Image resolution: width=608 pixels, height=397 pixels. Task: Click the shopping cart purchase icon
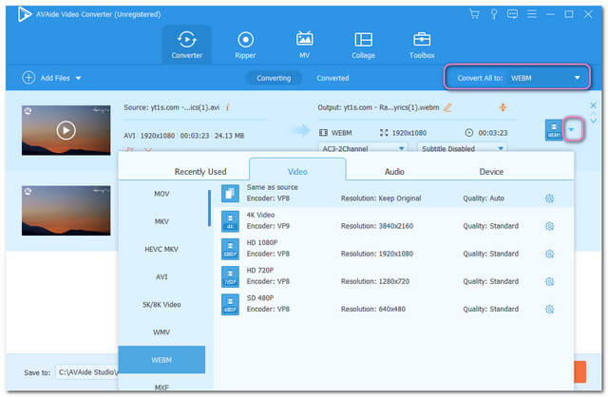point(474,14)
